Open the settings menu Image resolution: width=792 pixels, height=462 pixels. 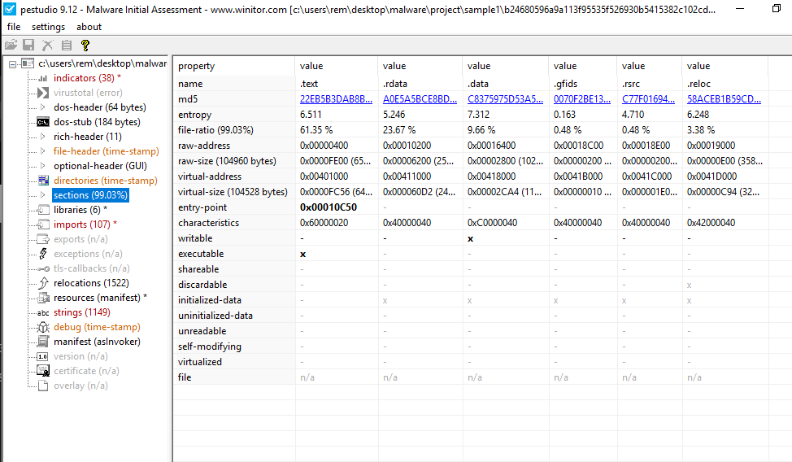(x=48, y=27)
